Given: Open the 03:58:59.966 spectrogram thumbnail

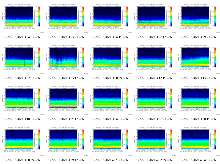Looking at the screenshot, I should point(22,141).
